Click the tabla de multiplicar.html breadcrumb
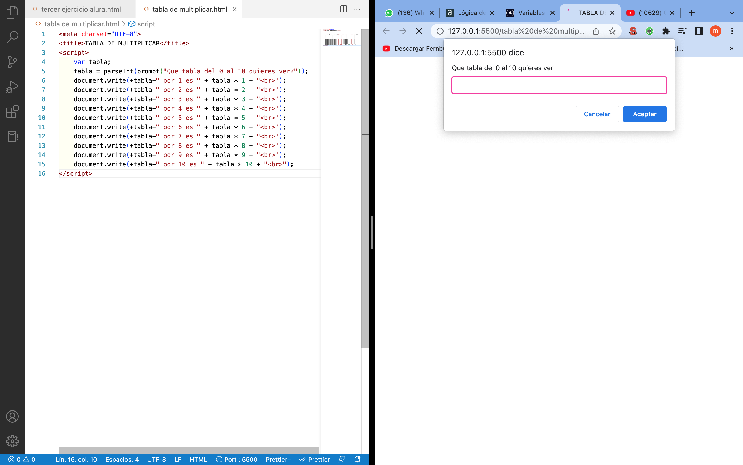Viewport: 743px width, 465px height. (81, 24)
